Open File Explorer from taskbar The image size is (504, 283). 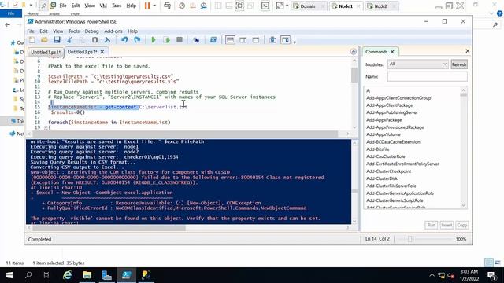tap(87, 275)
